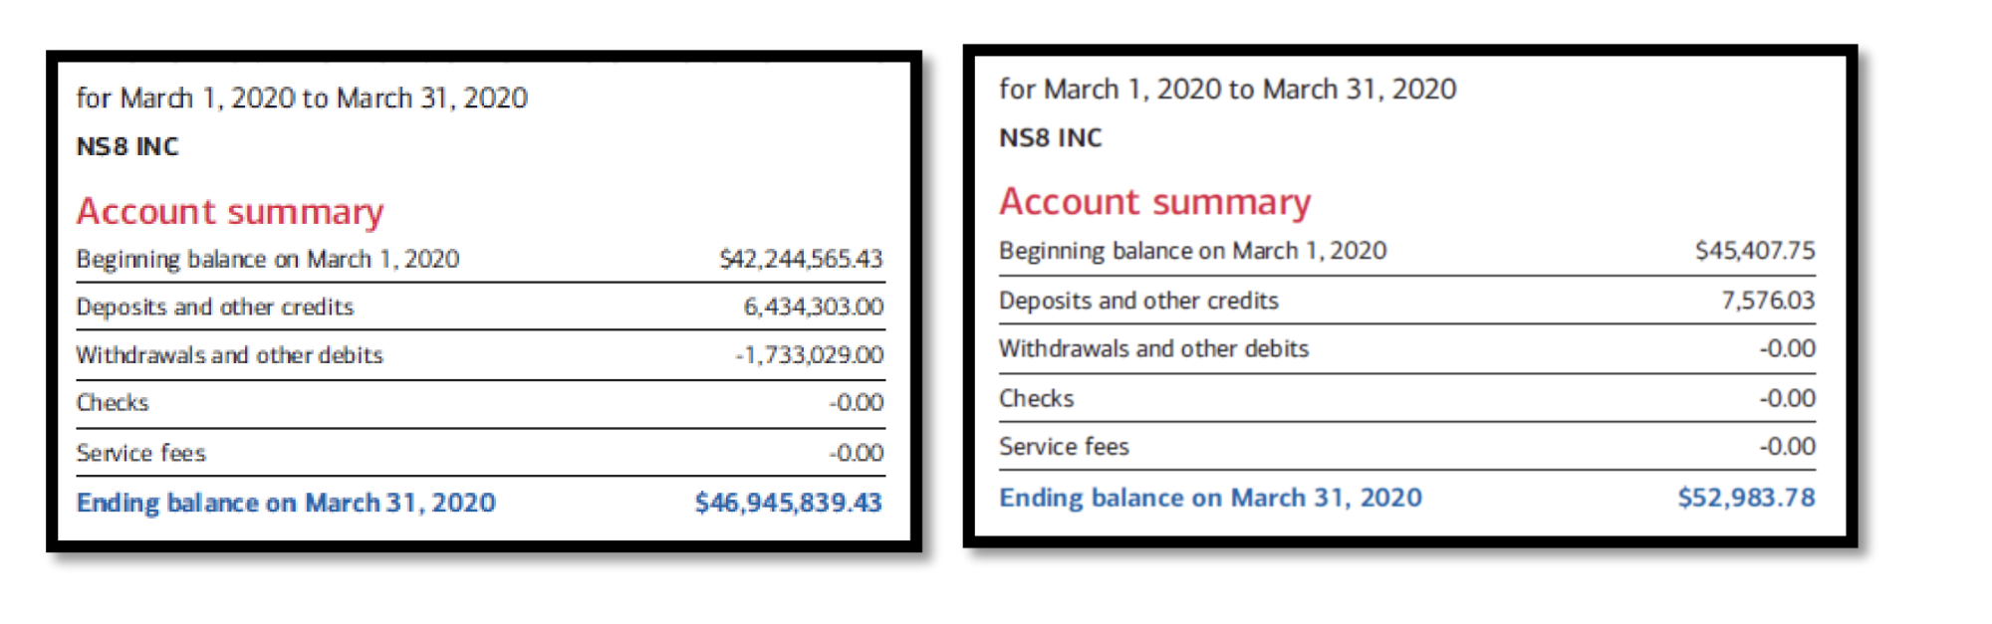
Task: Click the left Withdrawals and other debits label
Action: [x=230, y=355]
